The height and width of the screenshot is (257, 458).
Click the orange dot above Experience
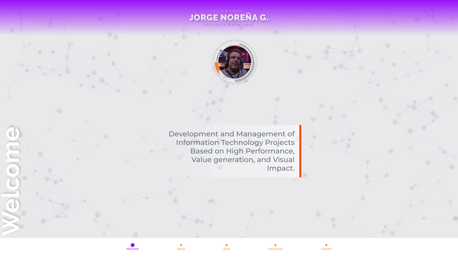[x=275, y=245]
